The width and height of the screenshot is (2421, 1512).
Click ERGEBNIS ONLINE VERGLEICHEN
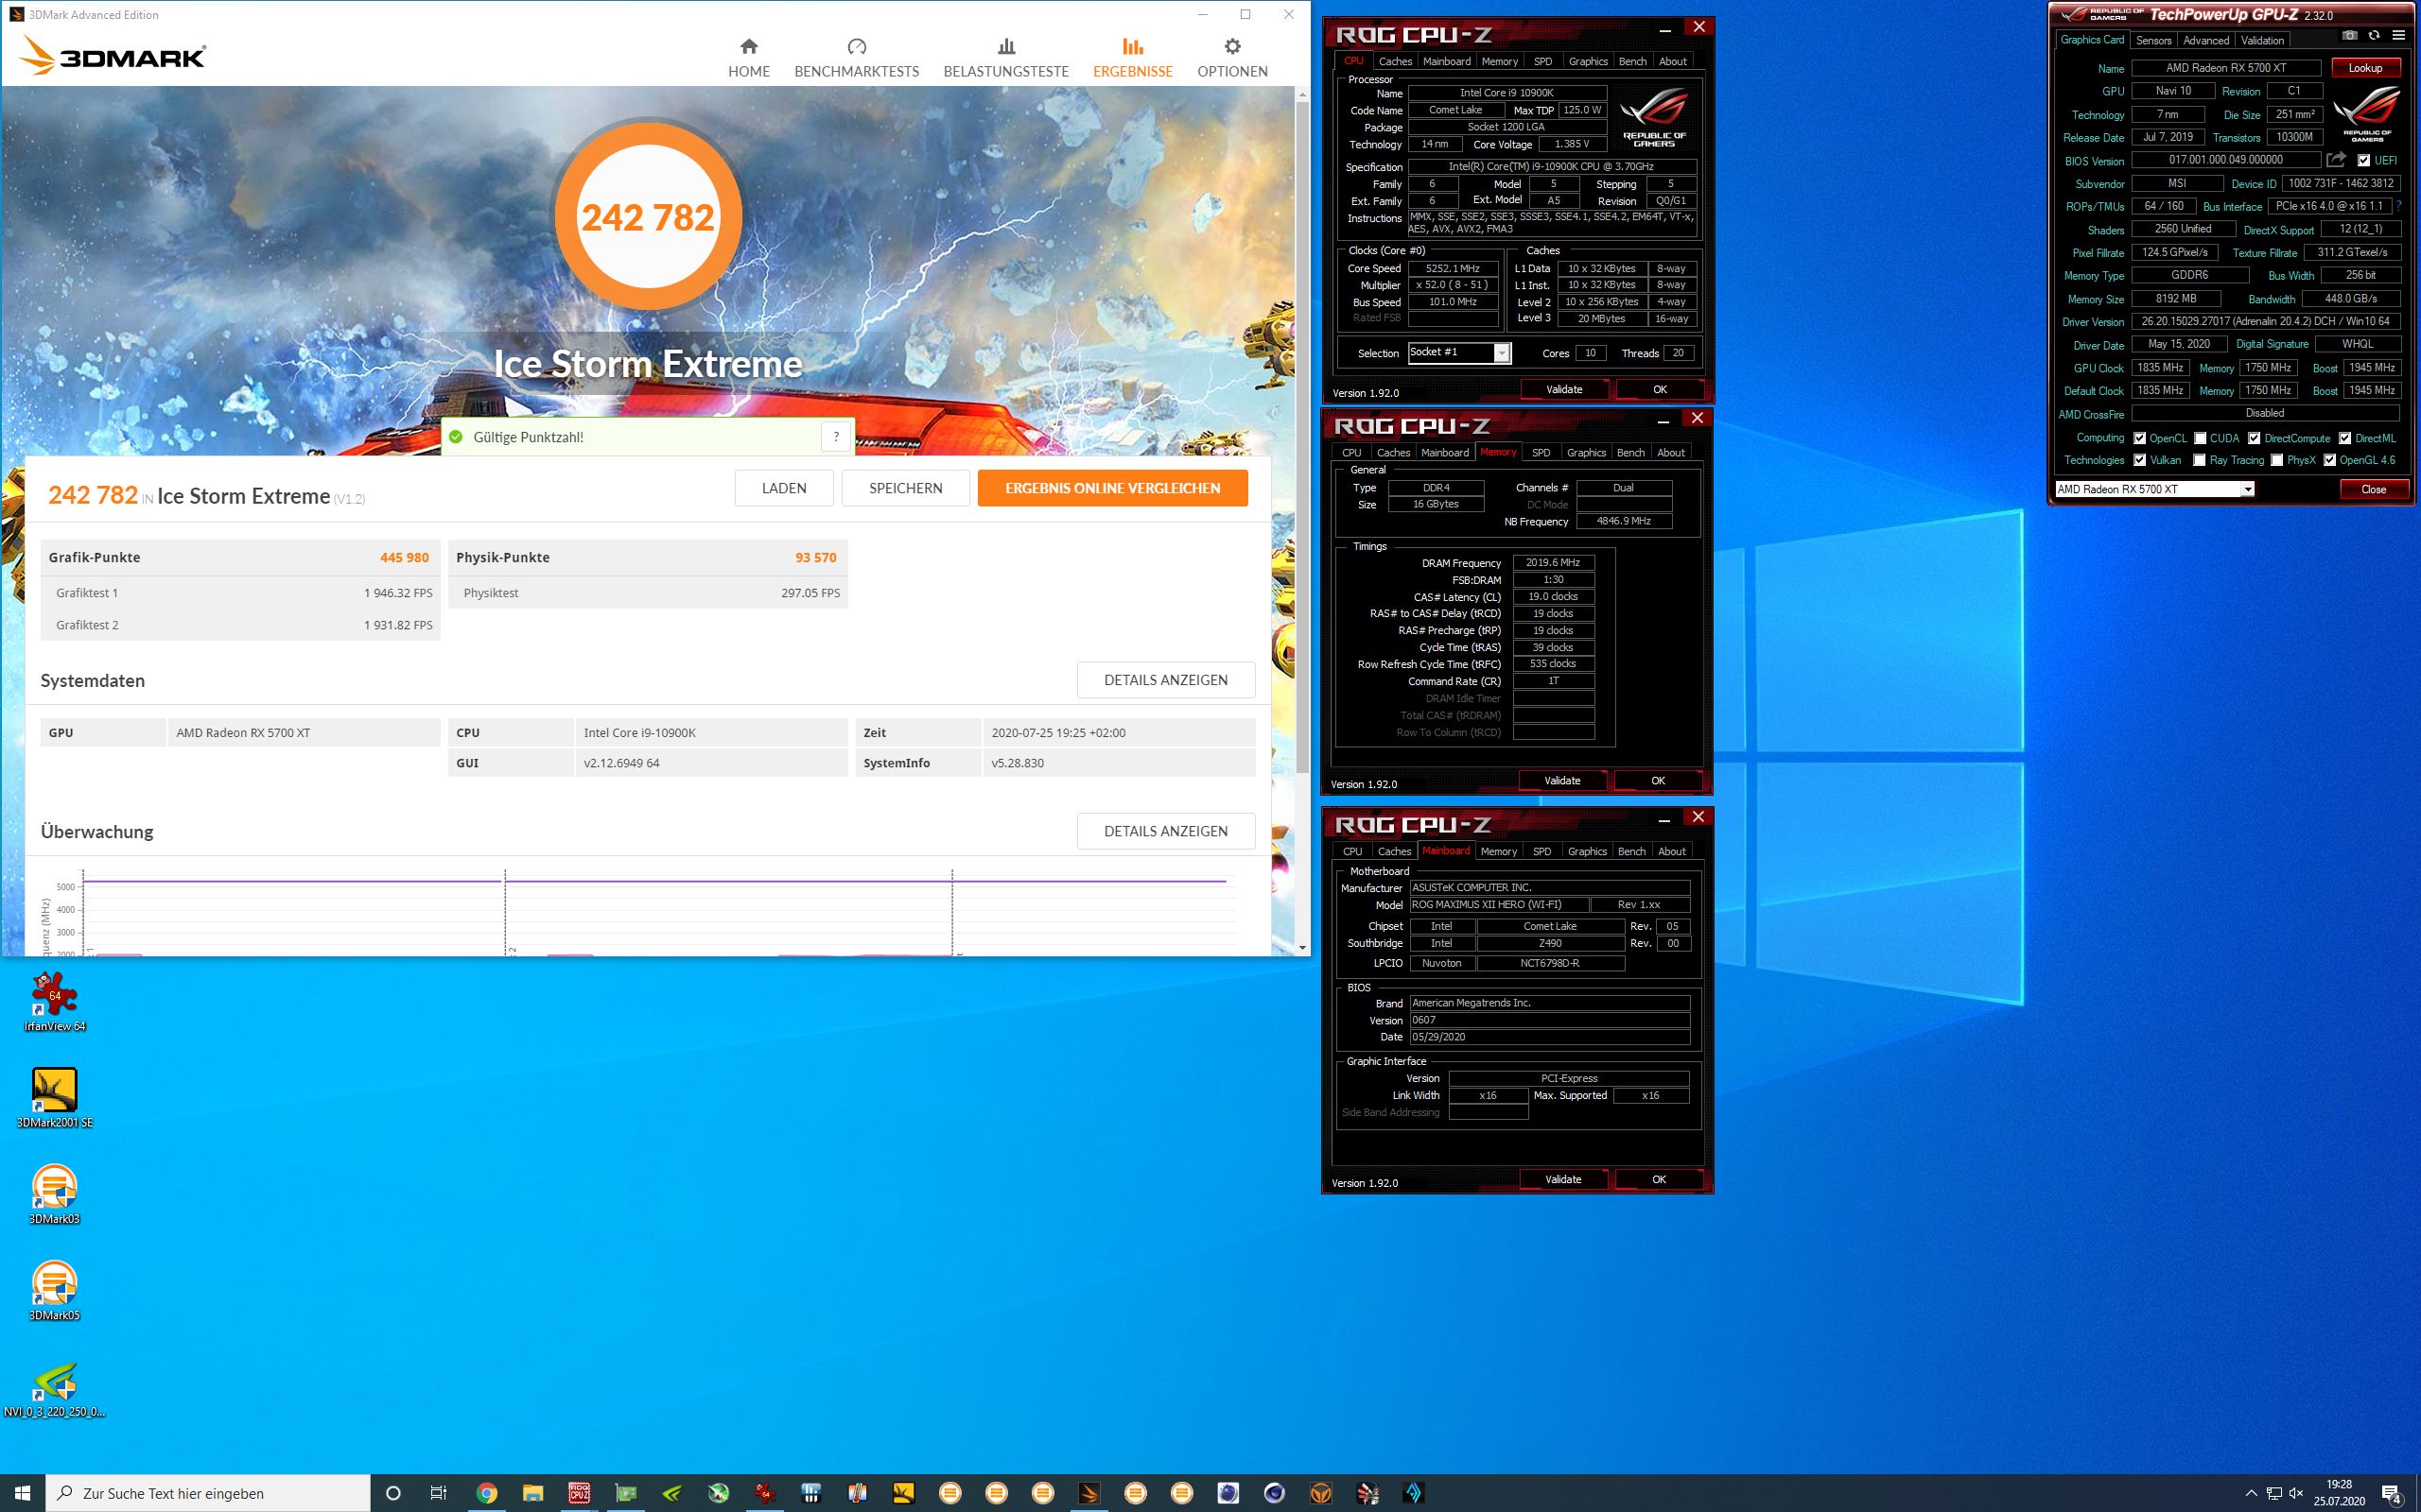pos(1112,488)
